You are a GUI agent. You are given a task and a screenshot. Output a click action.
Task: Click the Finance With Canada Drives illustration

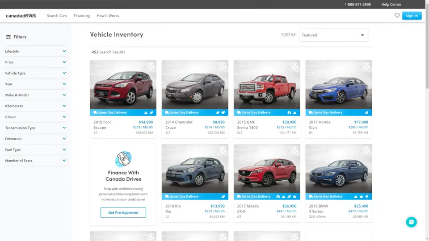tap(123, 159)
